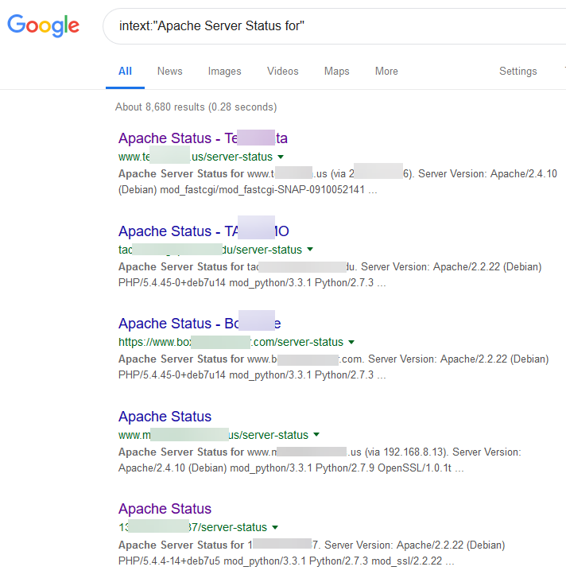The width and height of the screenshot is (566, 586).
Task: Click the snippet mentioning PHP/5.4.4-14+deb7u5
Action: click(311, 553)
